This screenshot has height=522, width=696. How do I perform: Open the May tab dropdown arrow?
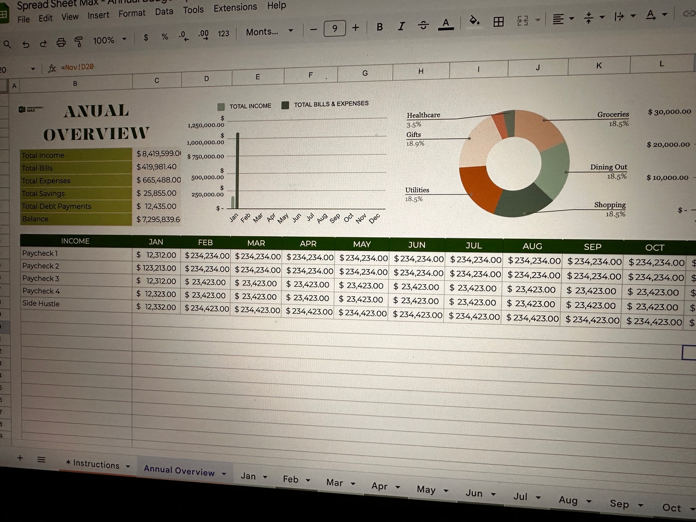[x=446, y=491]
